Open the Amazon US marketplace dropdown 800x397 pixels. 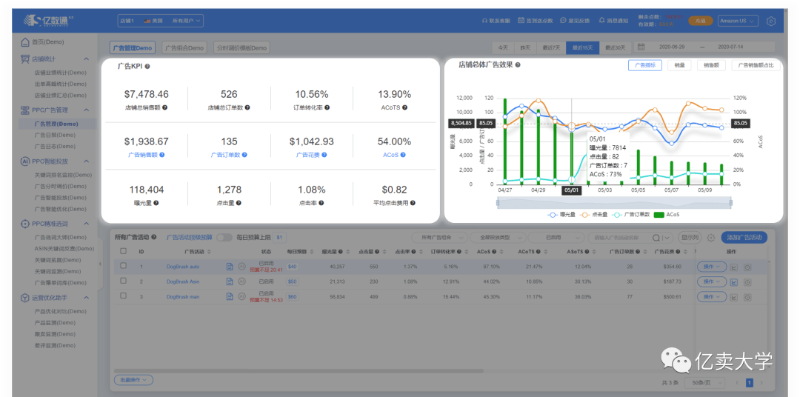click(x=738, y=21)
